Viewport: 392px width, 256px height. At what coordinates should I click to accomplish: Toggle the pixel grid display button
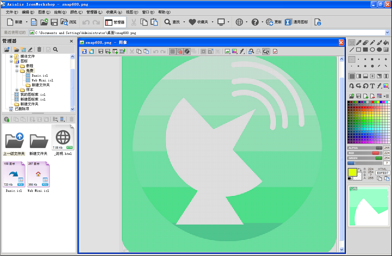tap(172, 51)
